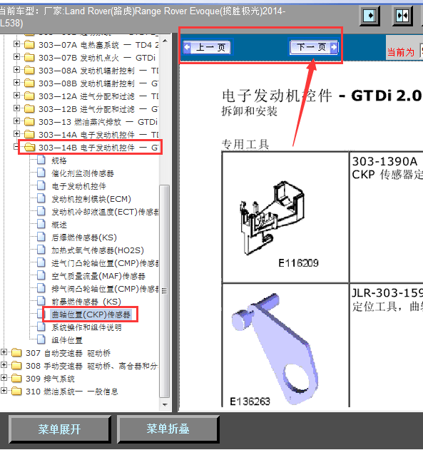This screenshot has width=423, height=450.
Task: Expand the 303-08B 发动机辐射控制 node
Action: (16, 83)
